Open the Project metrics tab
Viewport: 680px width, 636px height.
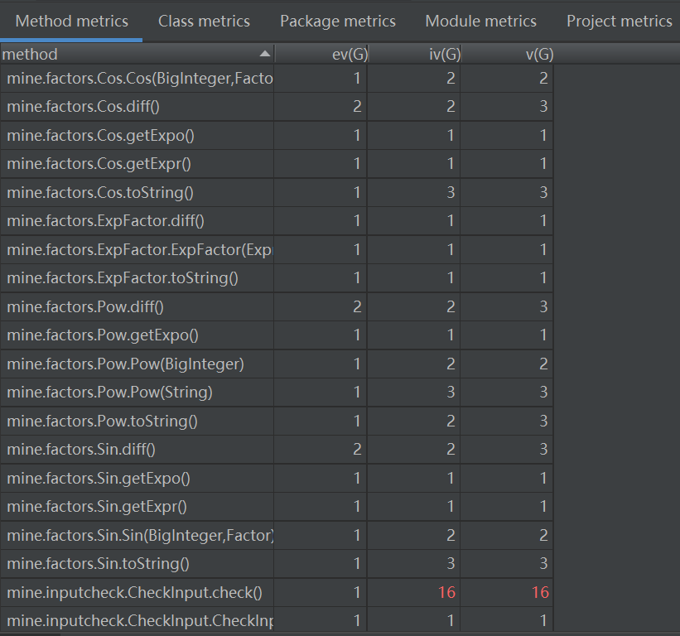(619, 21)
